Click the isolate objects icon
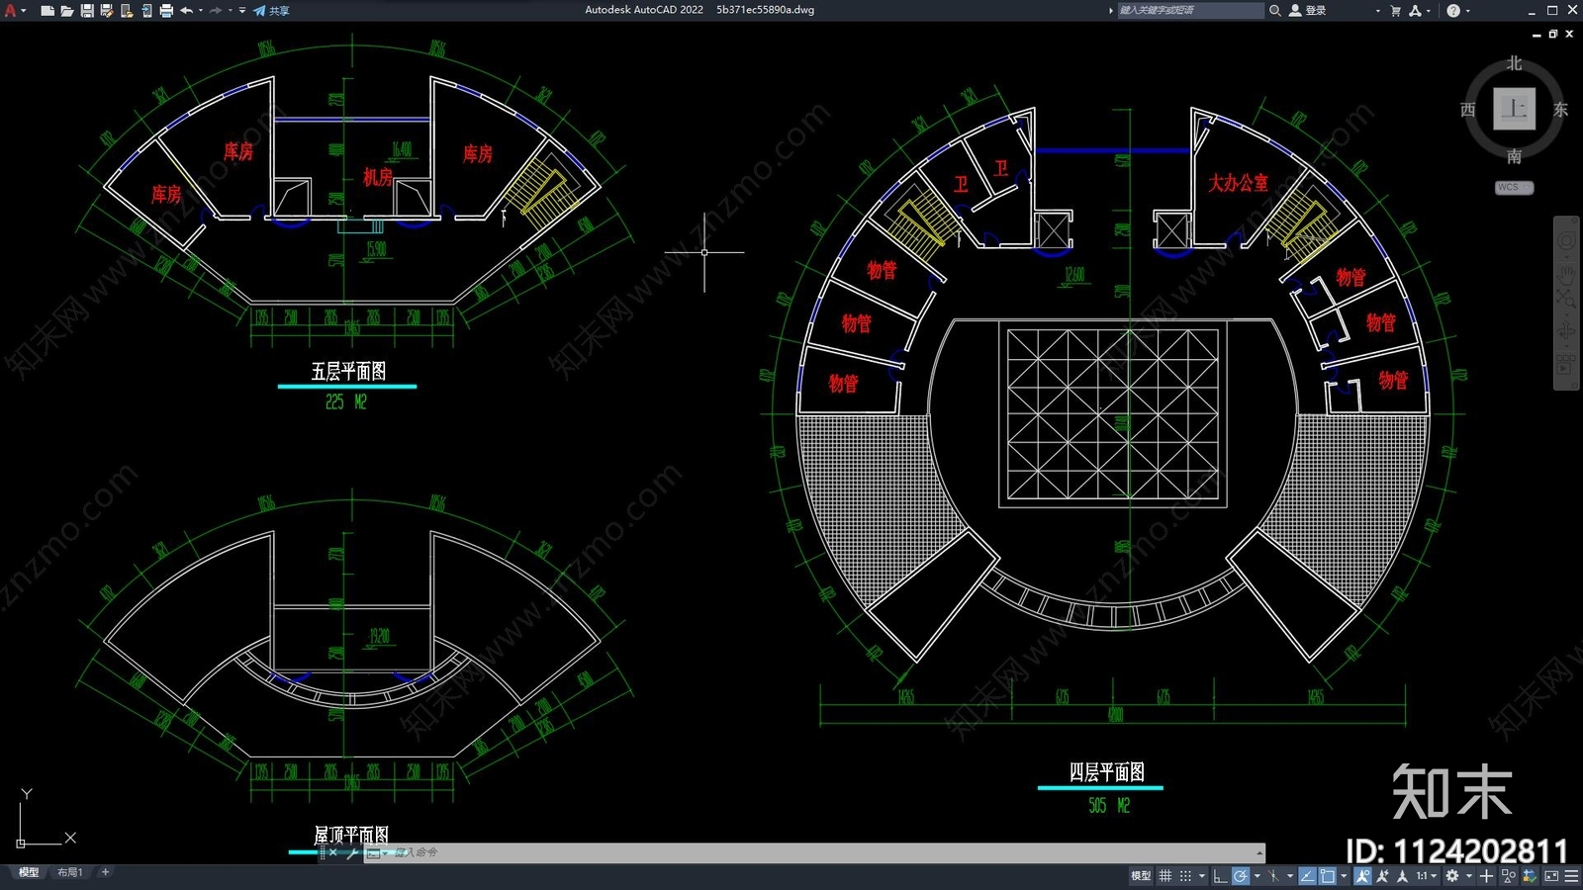This screenshot has width=1583, height=890. coord(1508,876)
